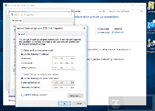Select Use the following IP address
The width and height of the screenshot is (155, 111).
coord(22,54)
